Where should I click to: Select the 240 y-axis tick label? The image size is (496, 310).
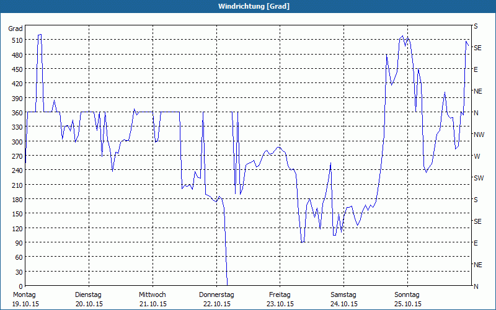pyautogui.click(x=17, y=170)
